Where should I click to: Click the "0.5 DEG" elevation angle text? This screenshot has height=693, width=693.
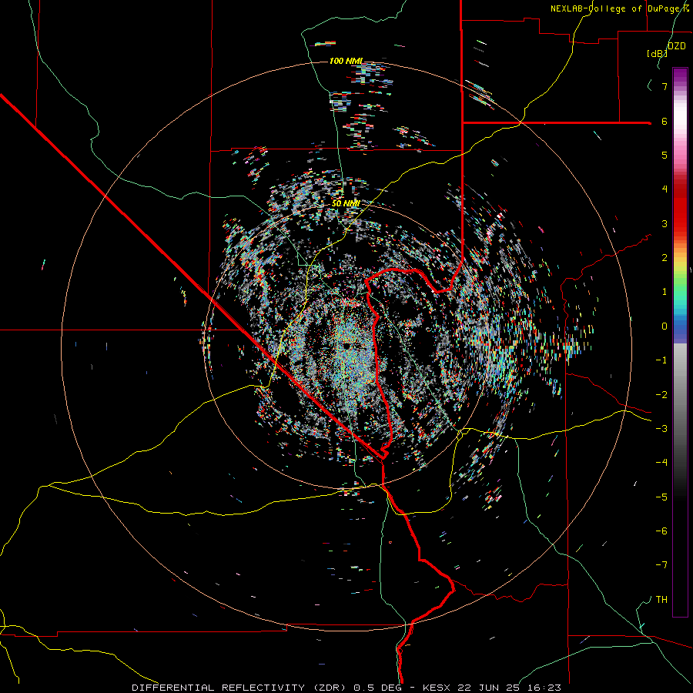377,688
